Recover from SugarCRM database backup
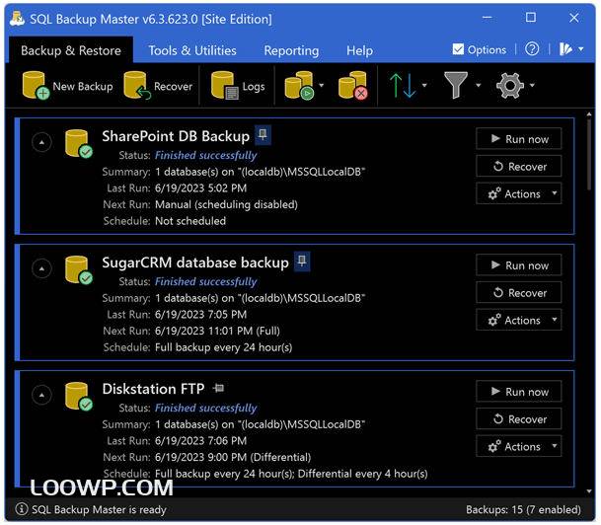The image size is (601, 525). pos(519,293)
